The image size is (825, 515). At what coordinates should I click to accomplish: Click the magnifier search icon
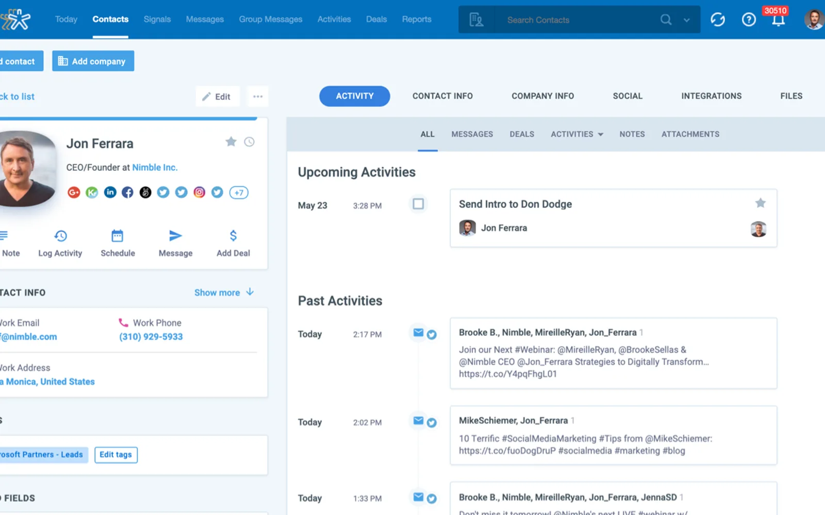tap(666, 20)
